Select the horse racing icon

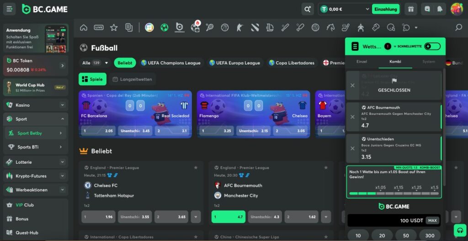coord(330,28)
